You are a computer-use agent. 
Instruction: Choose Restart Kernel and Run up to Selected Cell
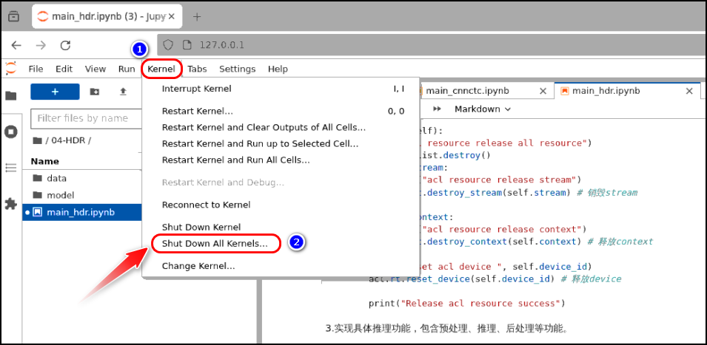[281, 143]
